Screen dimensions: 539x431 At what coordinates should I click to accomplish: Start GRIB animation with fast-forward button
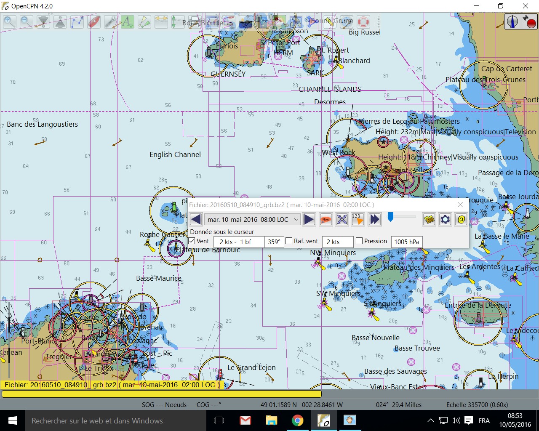pos(374,219)
